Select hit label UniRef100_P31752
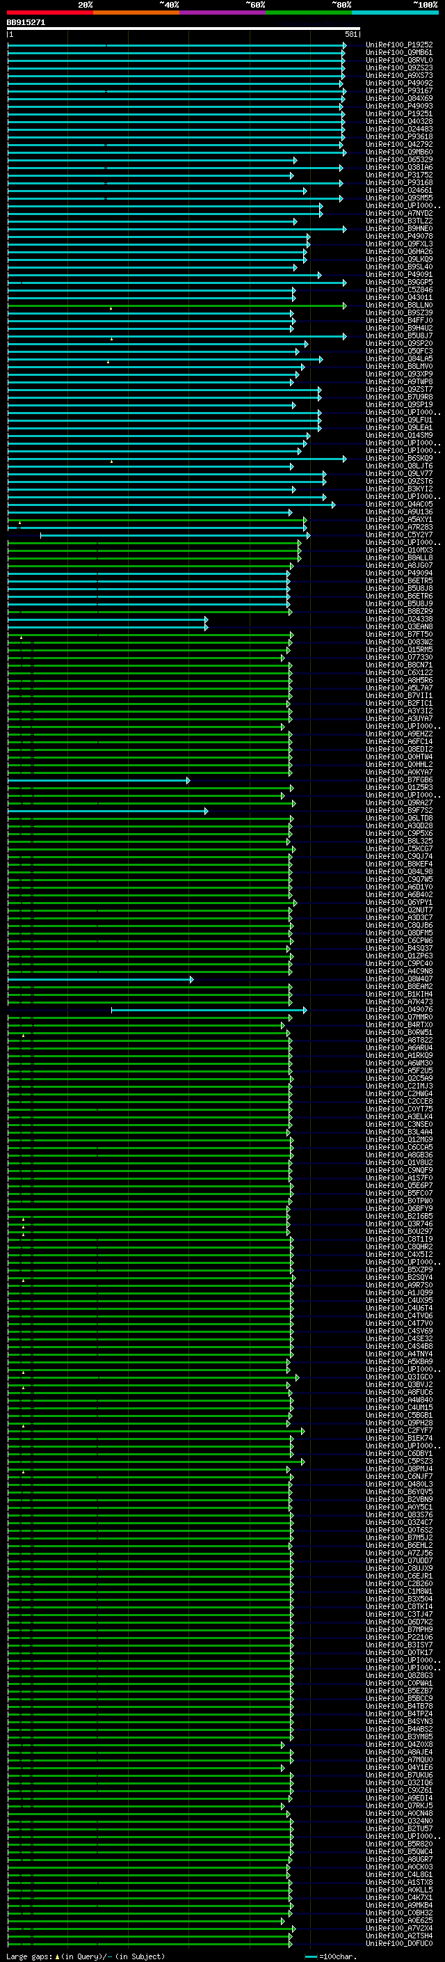Image resolution: width=445 pixels, height=1962 pixels. [x=399, y=175]
